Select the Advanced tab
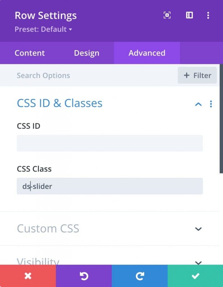Screen dimensions: 223x287 point(147,53)
